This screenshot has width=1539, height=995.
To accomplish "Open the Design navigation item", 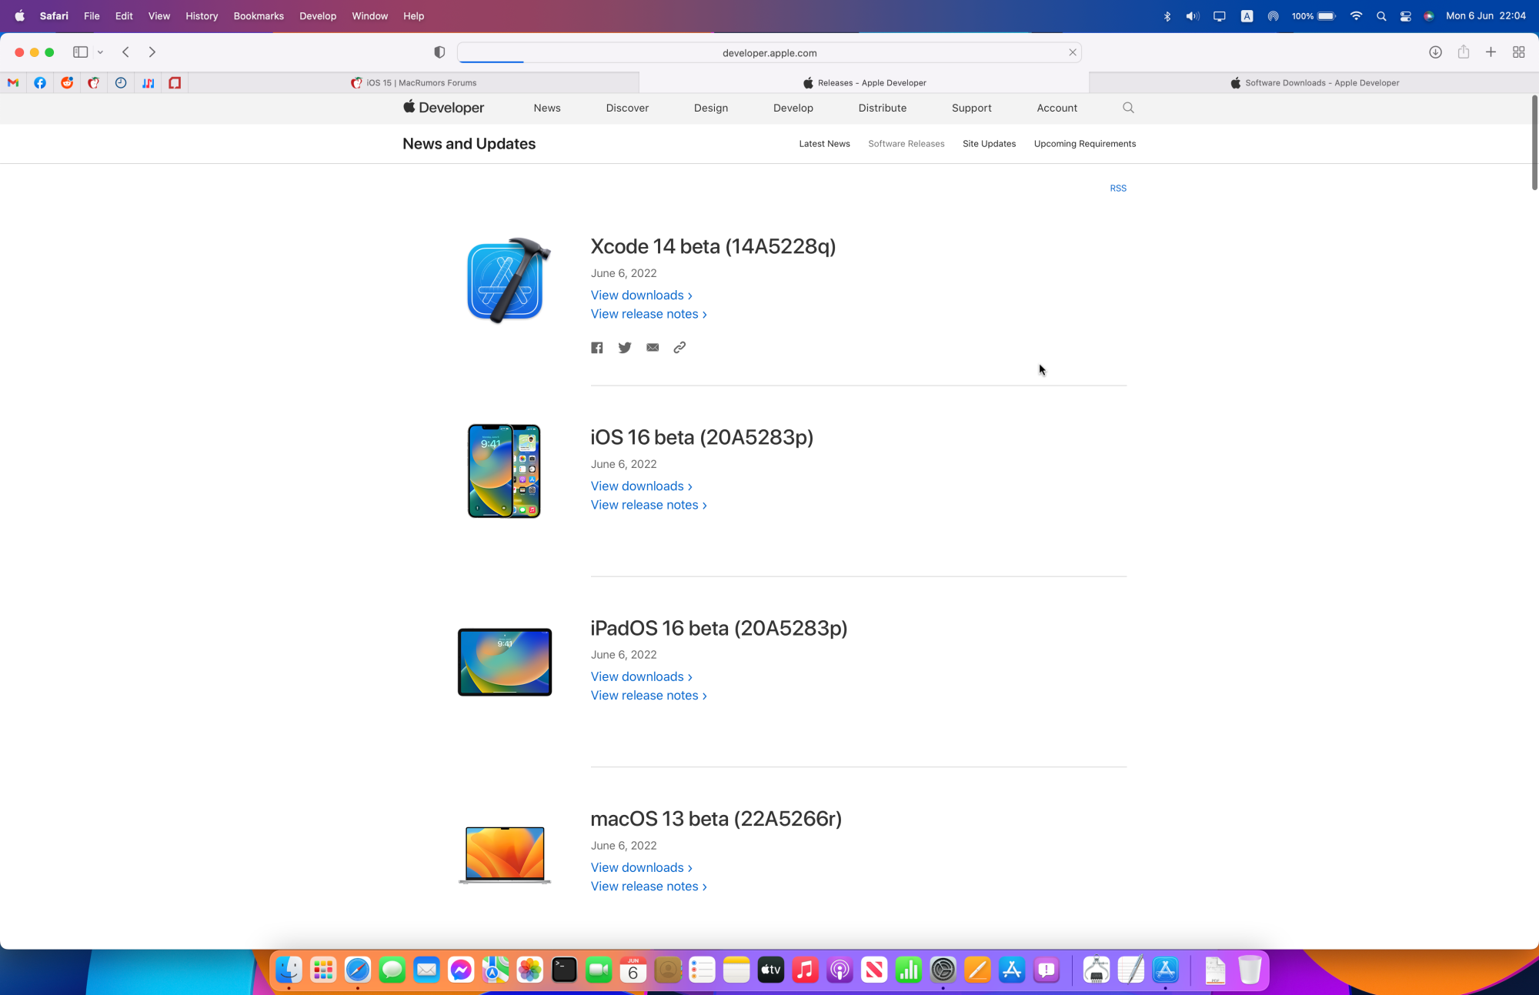I will pyautogui.click(x=710, y=109).
